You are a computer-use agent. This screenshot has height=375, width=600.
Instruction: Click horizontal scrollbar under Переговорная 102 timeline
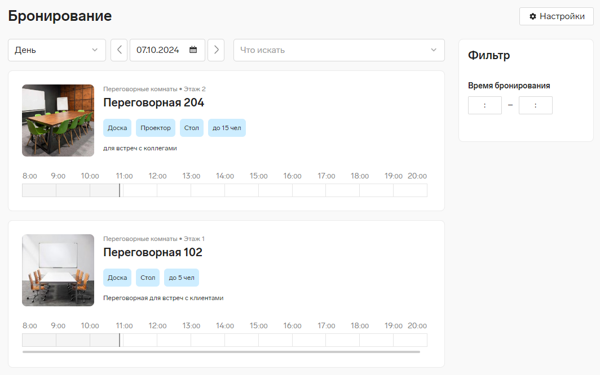coord(221,352)
